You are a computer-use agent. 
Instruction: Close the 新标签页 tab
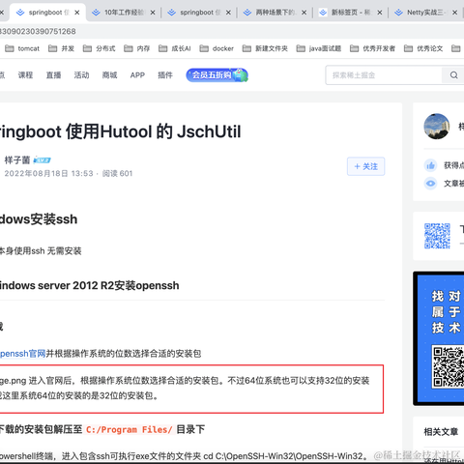pos(380,13)
